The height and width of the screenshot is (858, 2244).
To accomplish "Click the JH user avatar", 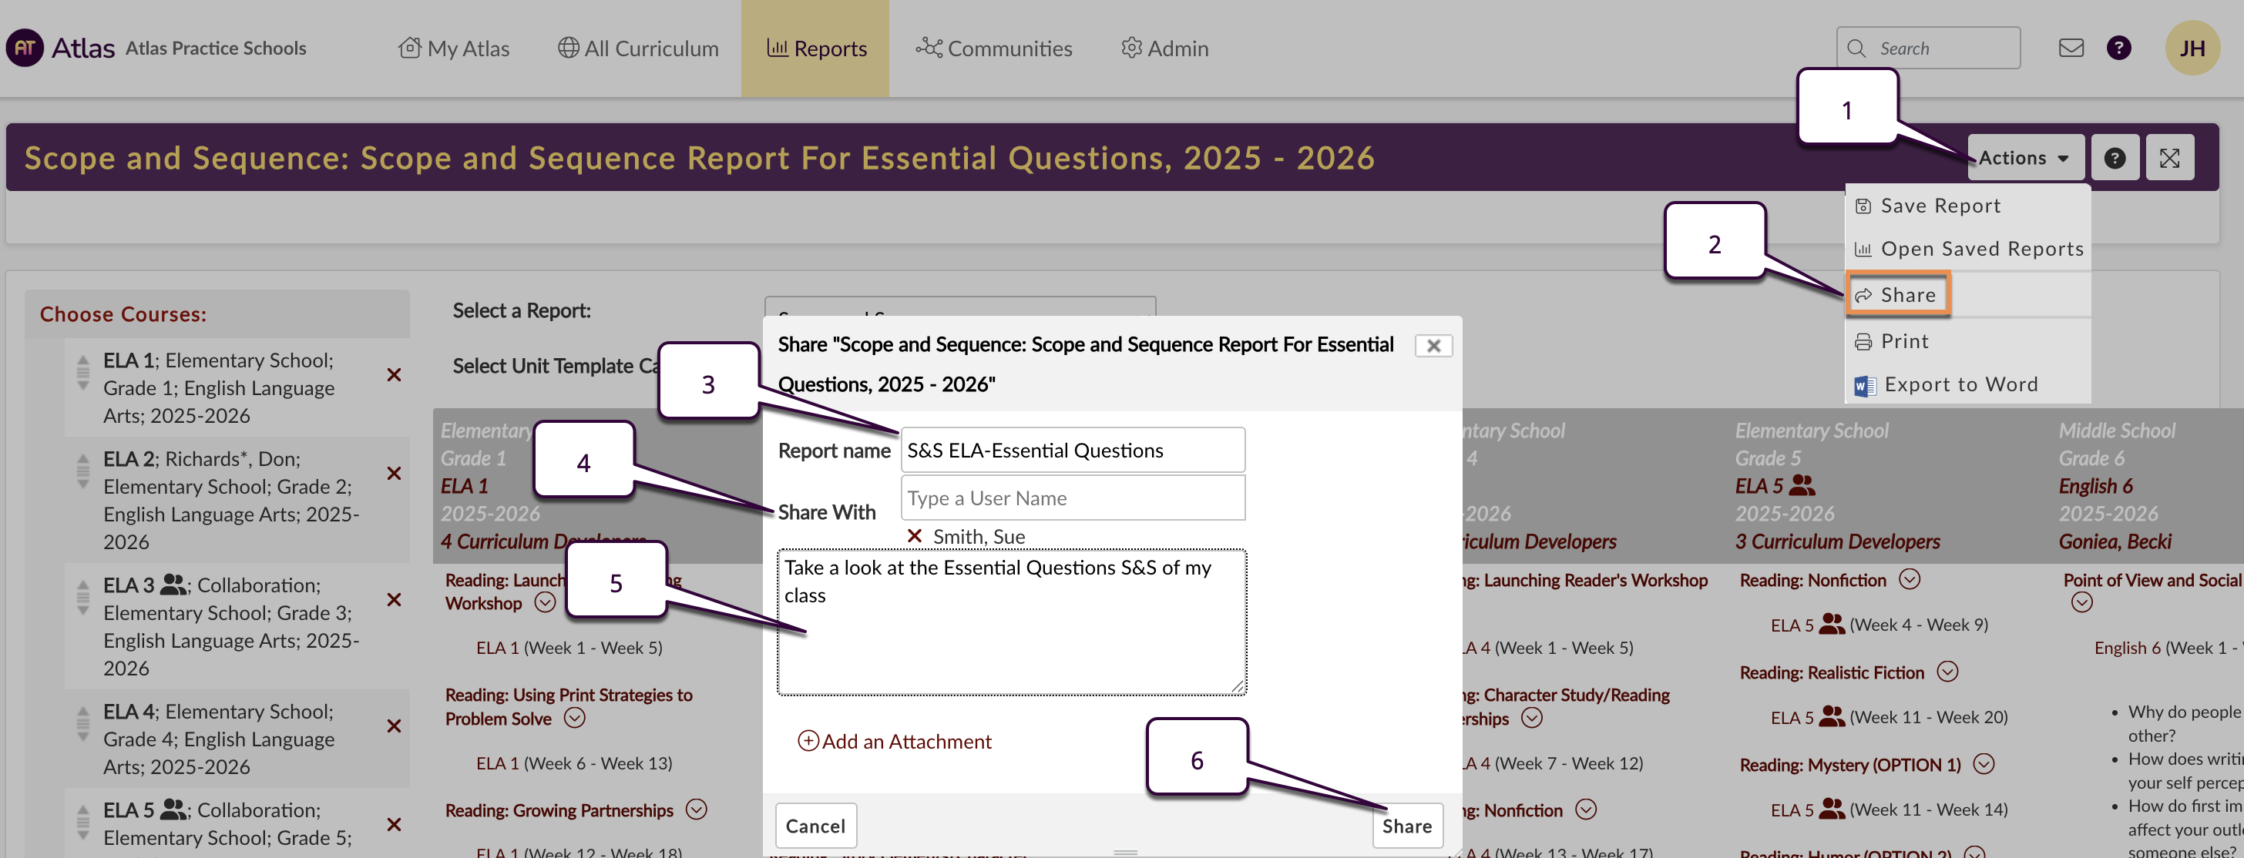I will point(2191,48).
